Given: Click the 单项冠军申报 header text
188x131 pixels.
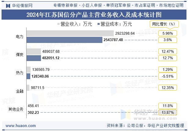Looking at the screenshot, I should 118,6.
